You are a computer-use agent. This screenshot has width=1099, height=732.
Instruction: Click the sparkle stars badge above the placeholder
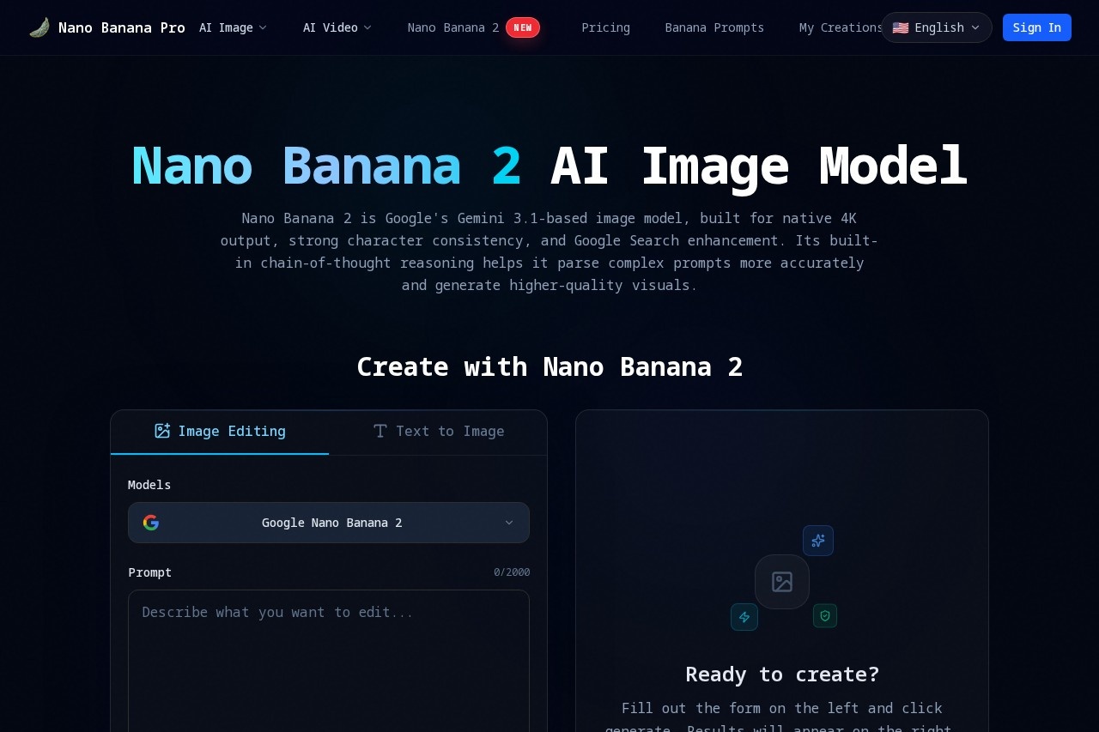click(x=818, y=541)
